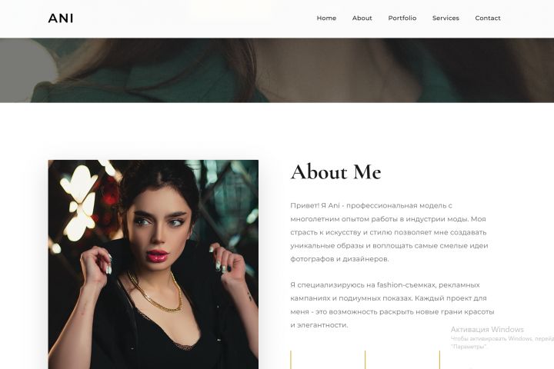Click the model portrait photo
Viewport: 554px width, 369px height.
pyautogui.click(x=153, y=264)
